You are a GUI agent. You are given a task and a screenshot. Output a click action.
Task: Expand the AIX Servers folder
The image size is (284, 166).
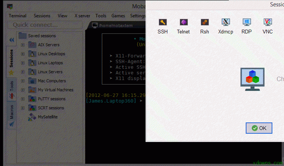[23, 45]
